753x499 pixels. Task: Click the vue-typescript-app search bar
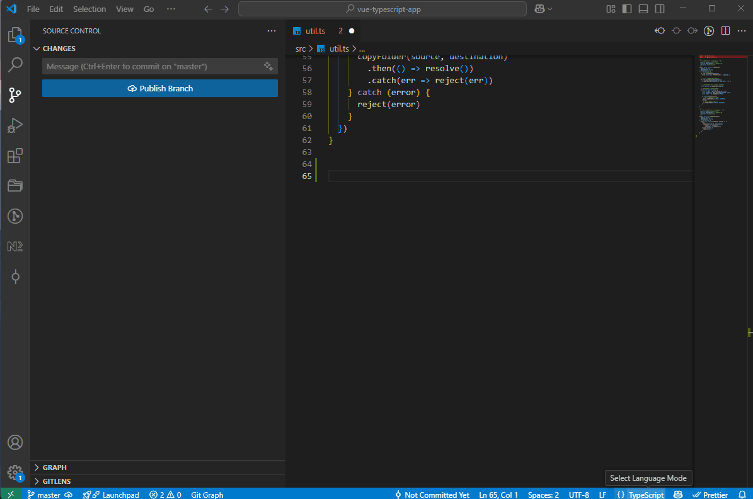pyautogui.click(x=382, y=9)
